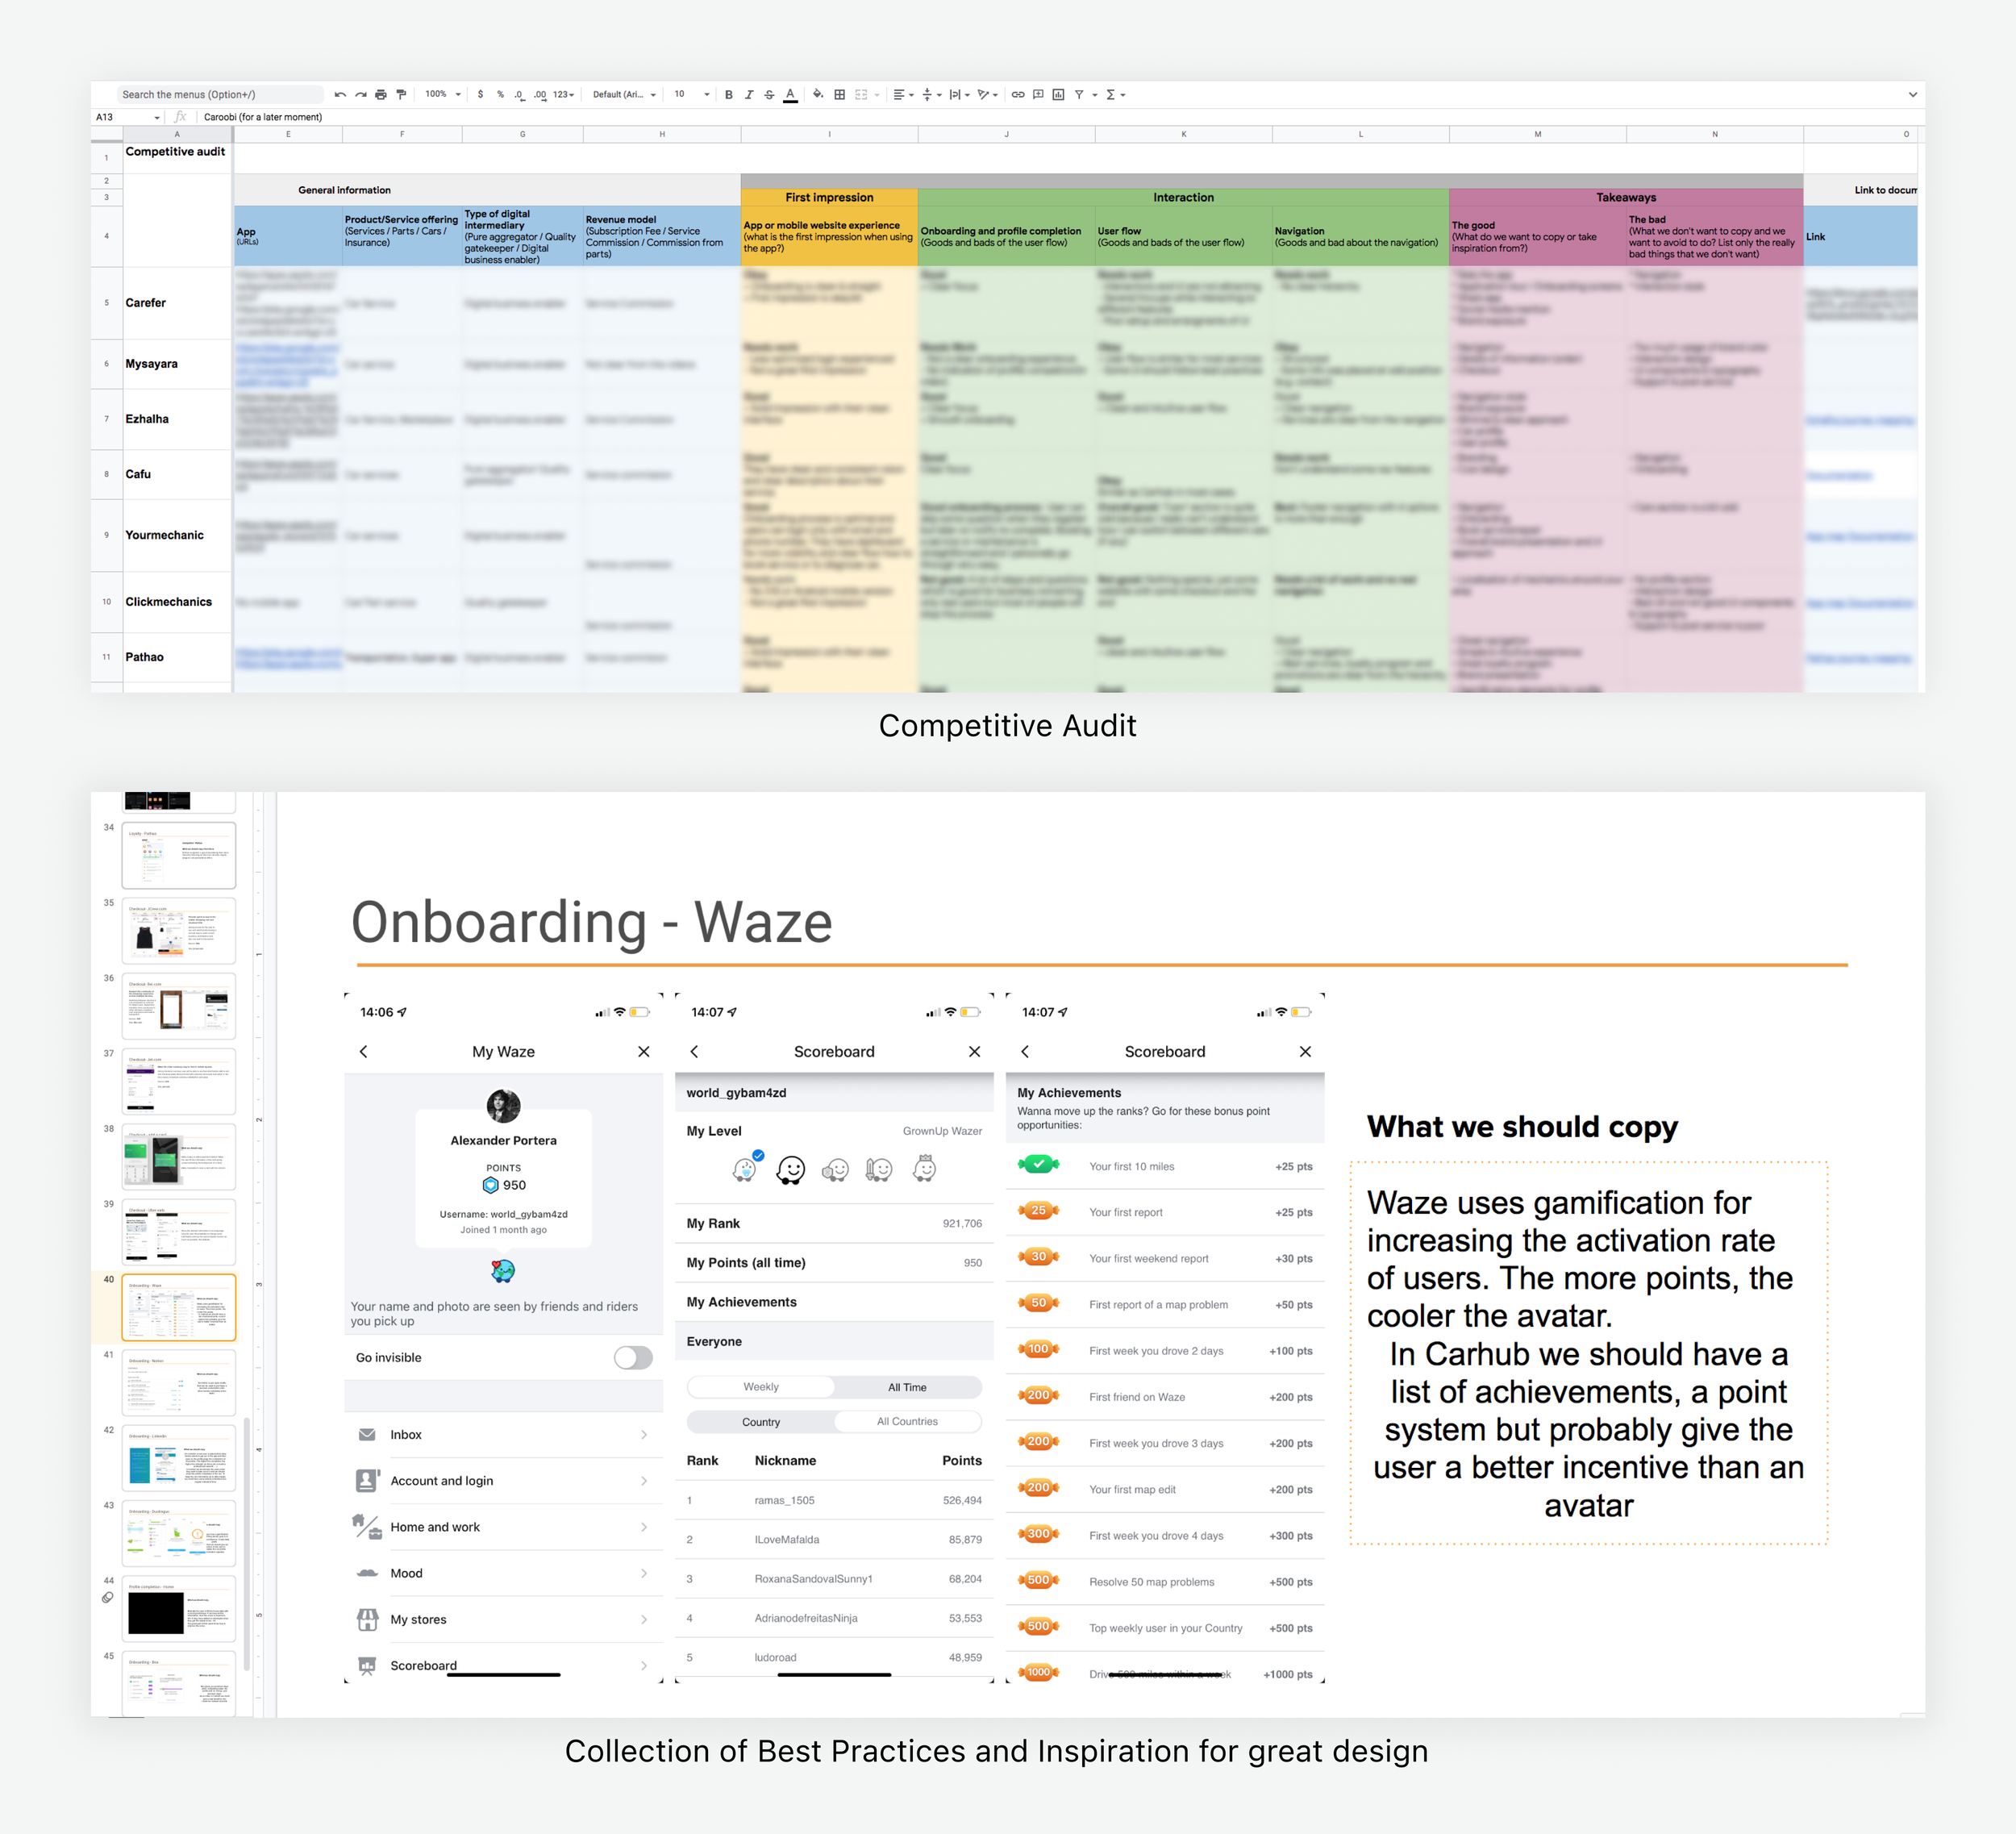Select the Weekly scoreboard option
This screenshot has height=1834, width=2016.
(761, 1387)
